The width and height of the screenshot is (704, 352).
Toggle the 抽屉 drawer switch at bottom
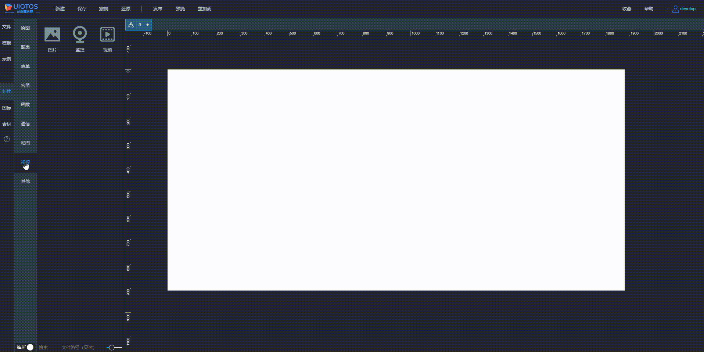[x=30, y=347]
